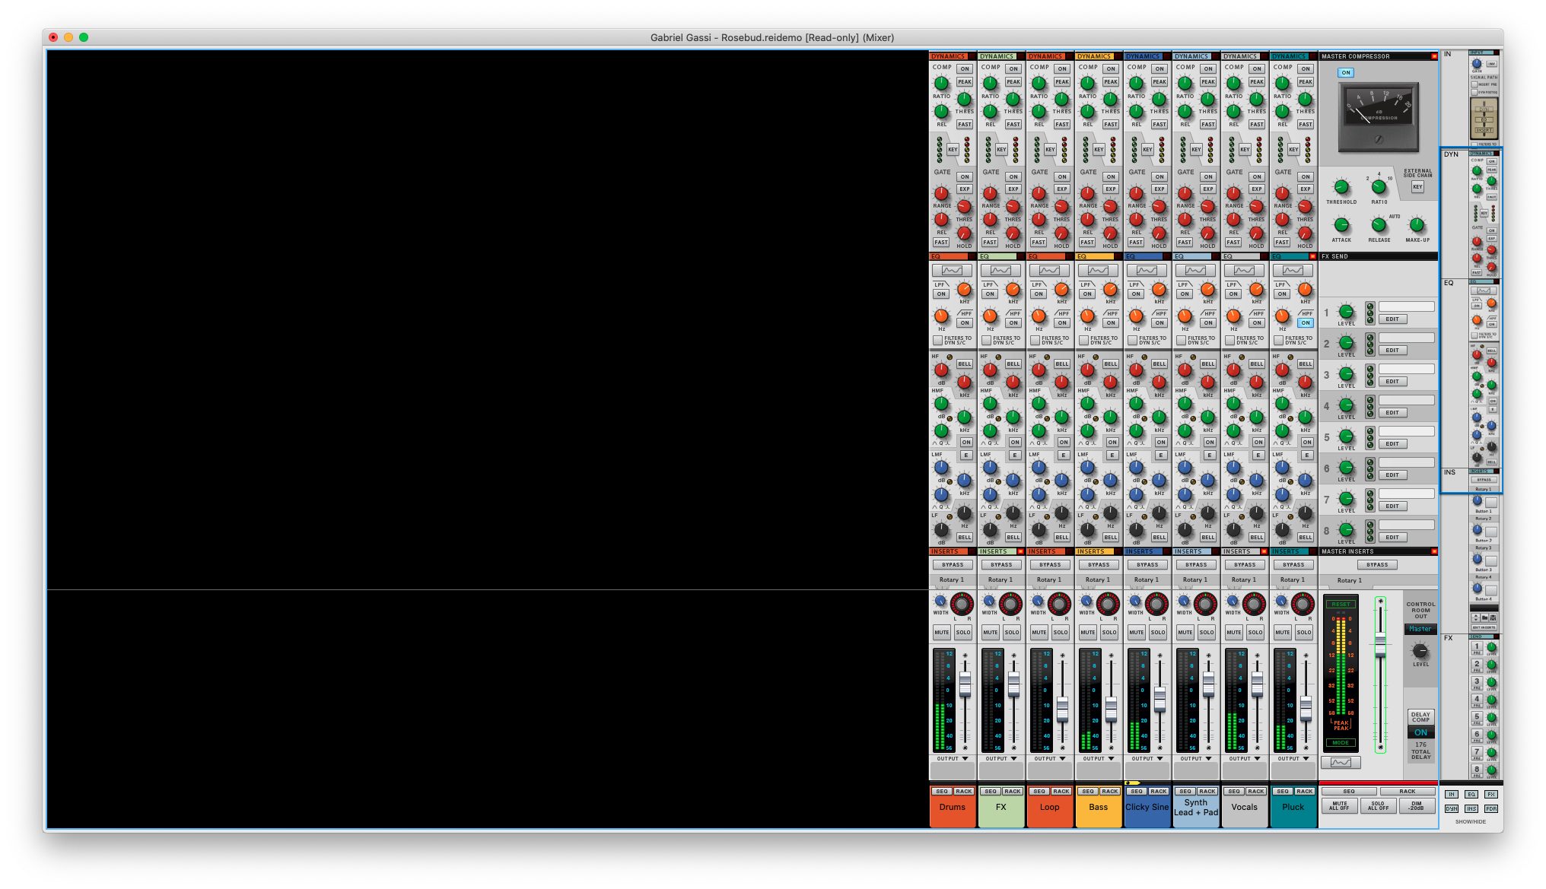The height and width of the screenshot is (889, 1546).
Task: Mute the Loop channel
Action: tap(1039, 632)
